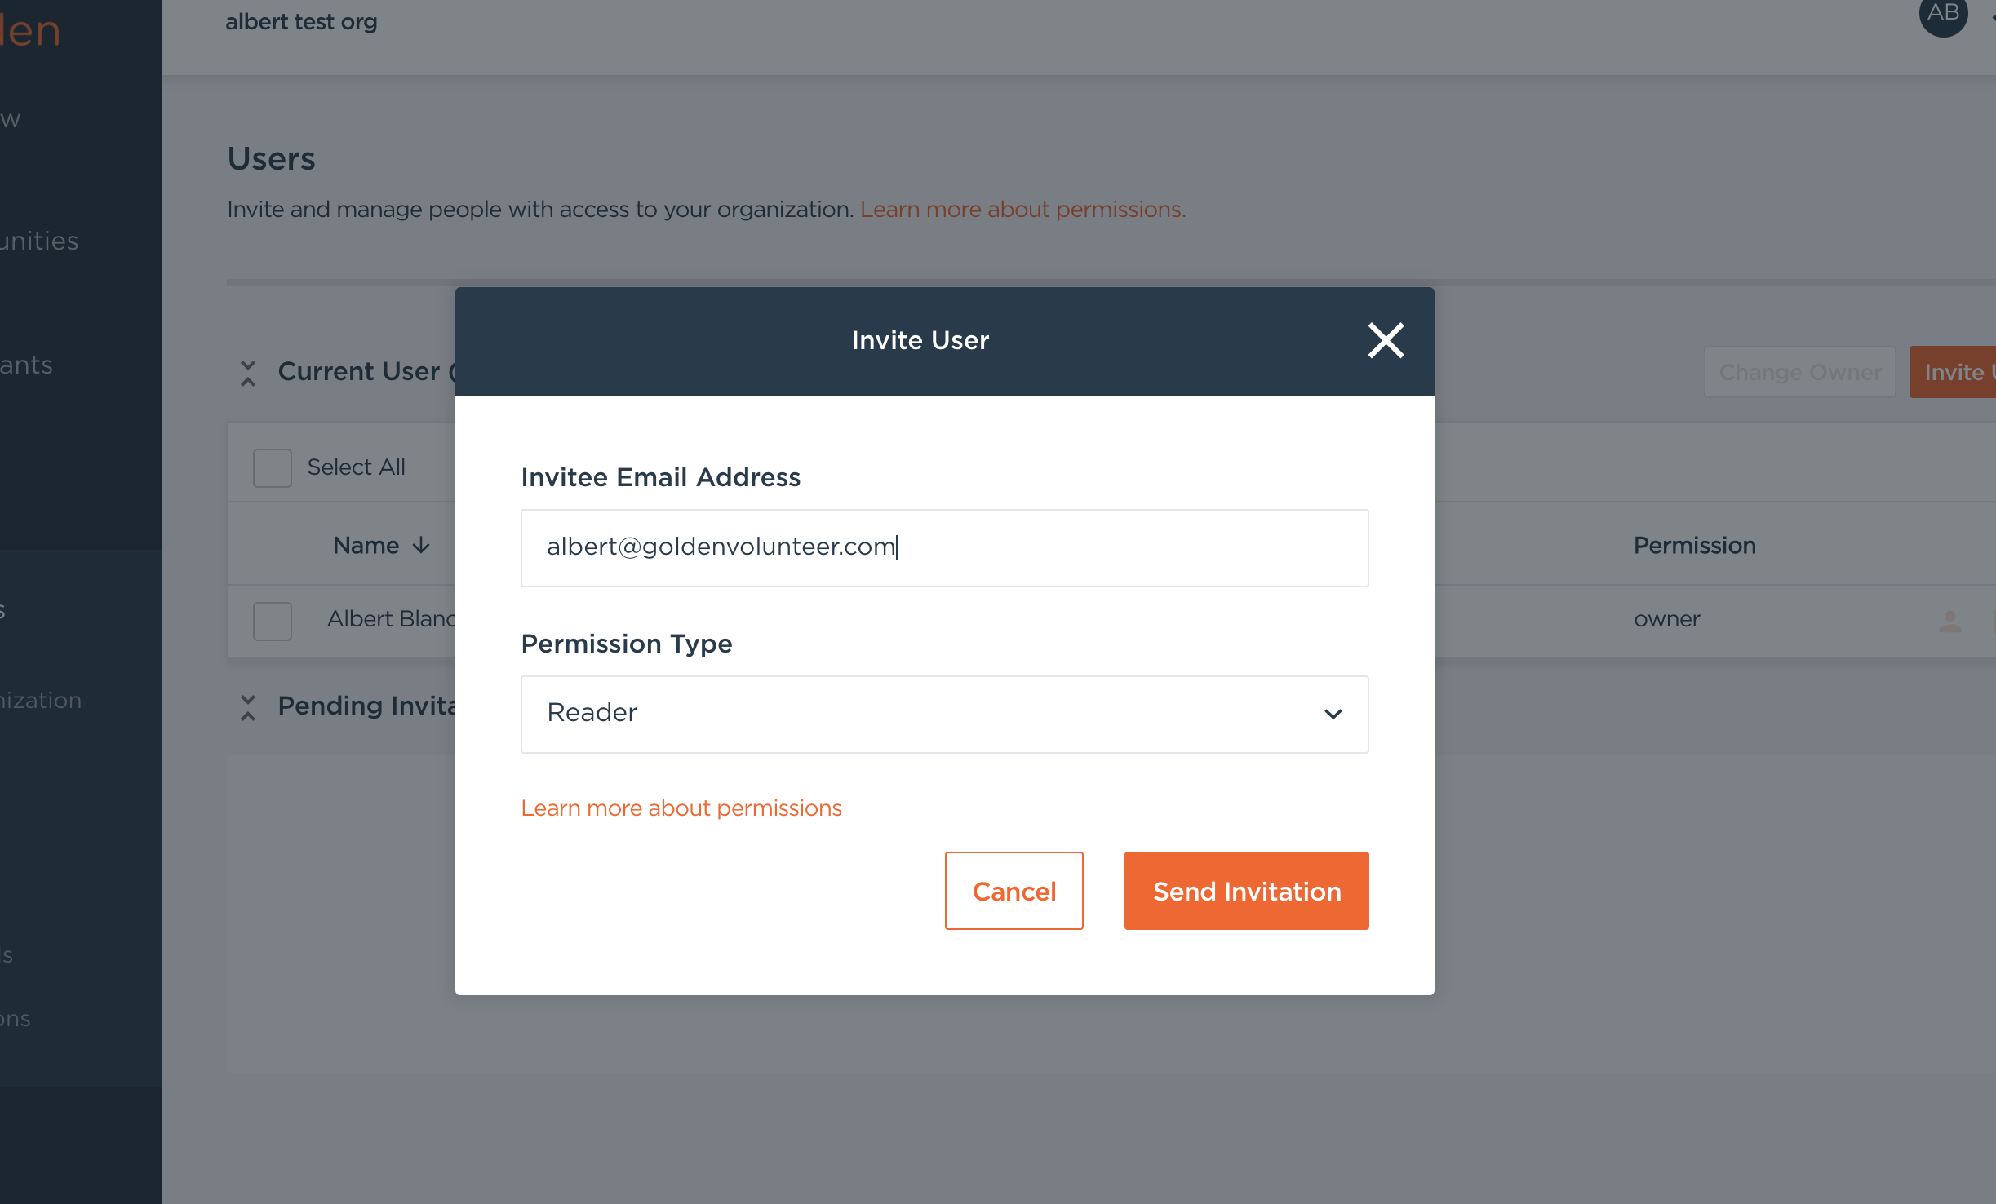This screenshot has width=1996, height=1204.
Task: Click the user icon in owner row
Action: pyautogui.click(x=1949, y=622)
